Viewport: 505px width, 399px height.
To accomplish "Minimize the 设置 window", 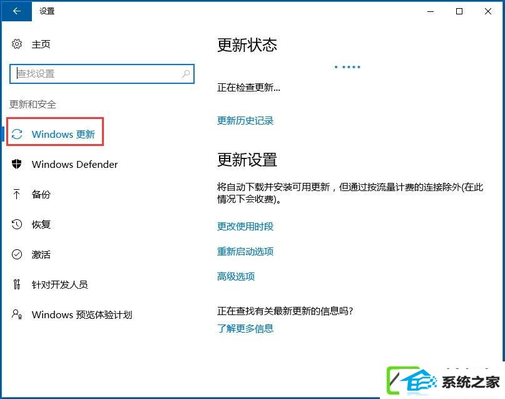I will [x=431, y=11].
